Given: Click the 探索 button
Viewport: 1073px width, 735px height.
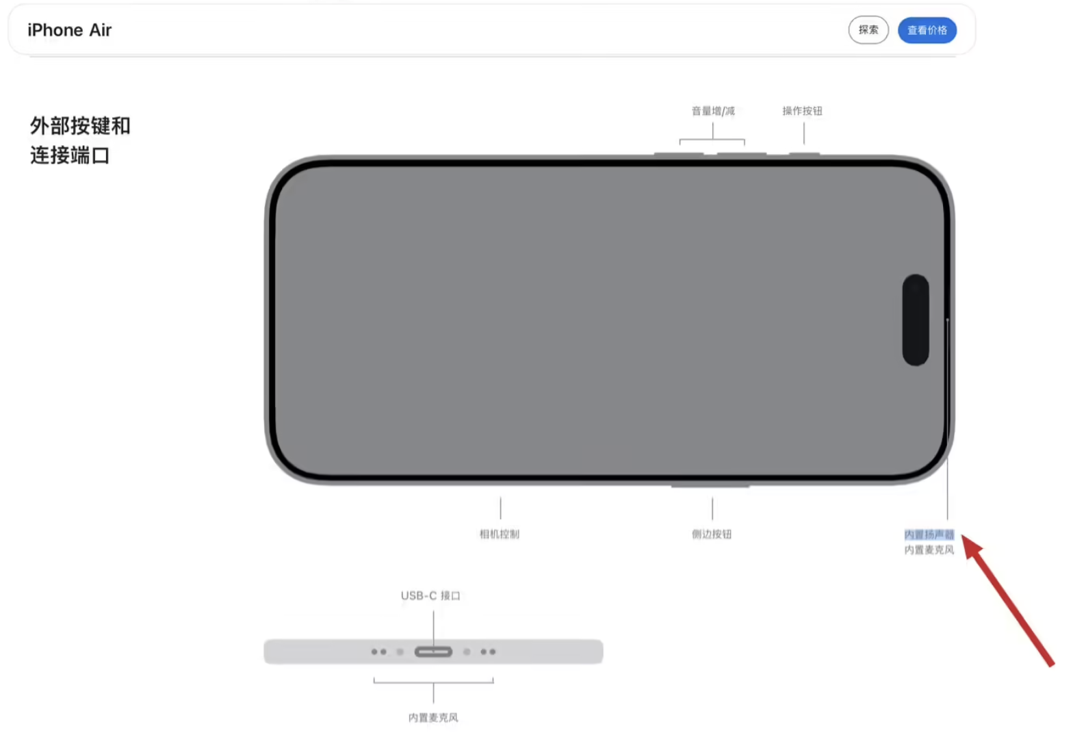Looking at the screenshot, I should tap(868, 30).
